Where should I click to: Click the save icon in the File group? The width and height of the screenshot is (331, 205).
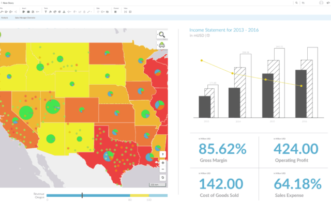coord(6,12)
